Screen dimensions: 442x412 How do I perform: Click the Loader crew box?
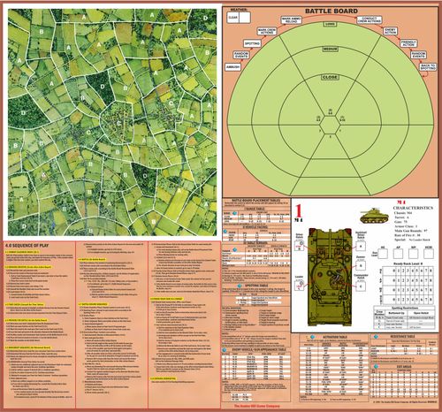[300, 285]
